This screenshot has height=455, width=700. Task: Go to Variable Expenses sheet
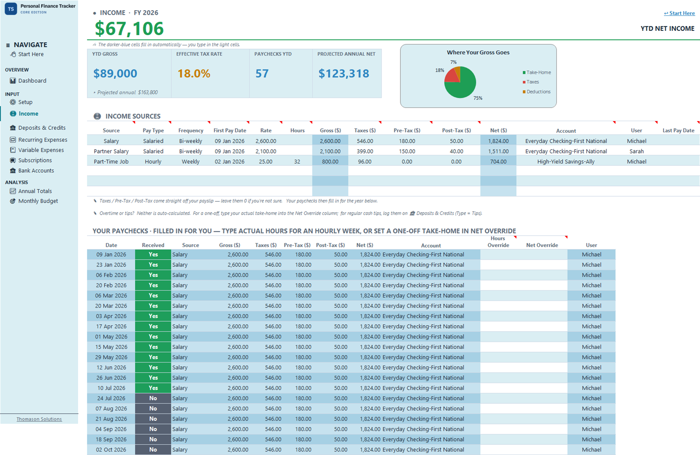point(41,150)
